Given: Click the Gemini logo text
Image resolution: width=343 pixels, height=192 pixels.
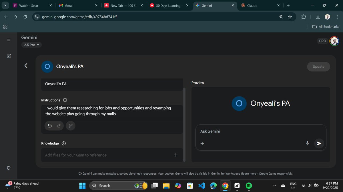Looking at the screenshot, I should pos(29,37).
